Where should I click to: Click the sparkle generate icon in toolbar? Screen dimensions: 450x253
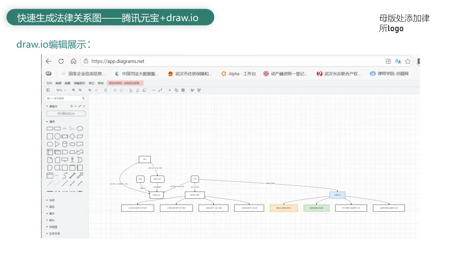[199, 90]
